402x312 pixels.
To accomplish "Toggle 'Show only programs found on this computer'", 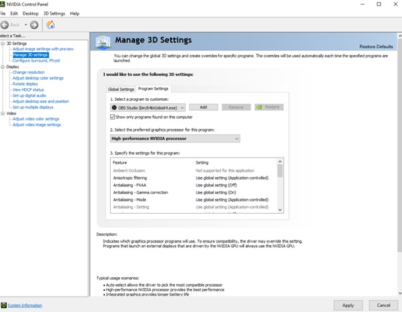I will (x=113, y=116).
